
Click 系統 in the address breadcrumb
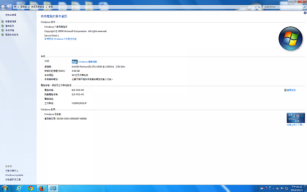coord(50,7)
